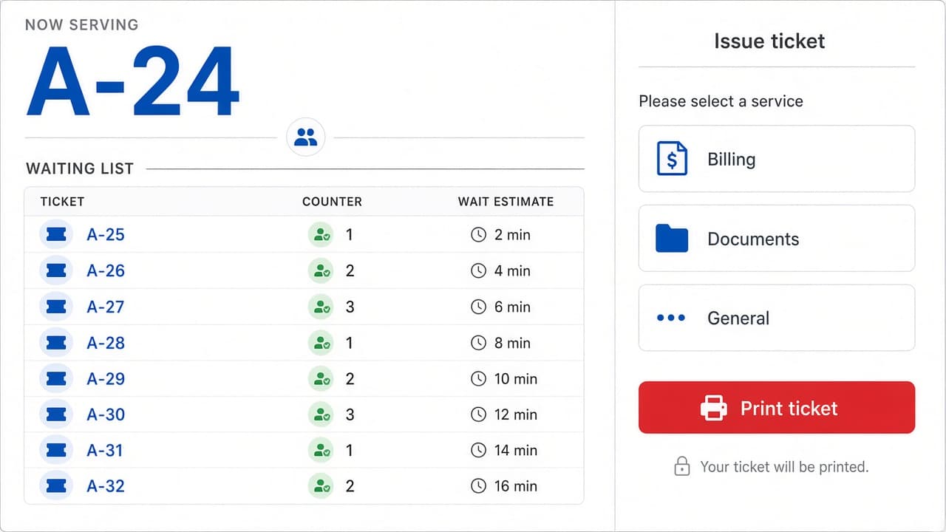Click the WAITING LIST section label
This screenshot has width=946, height=532.
80,168
